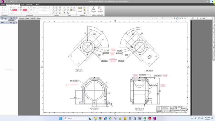
Task: Select the center callout tool in Callouts
Action: 56,10
